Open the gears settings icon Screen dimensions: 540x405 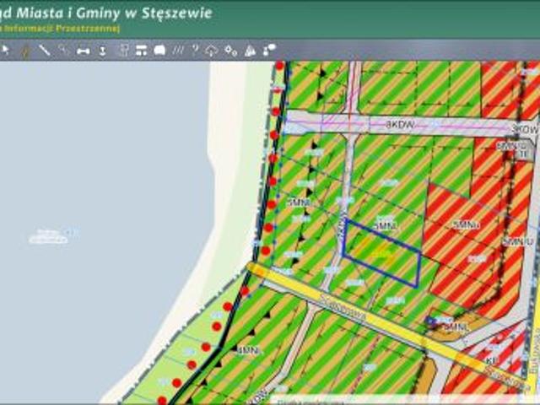230,51
